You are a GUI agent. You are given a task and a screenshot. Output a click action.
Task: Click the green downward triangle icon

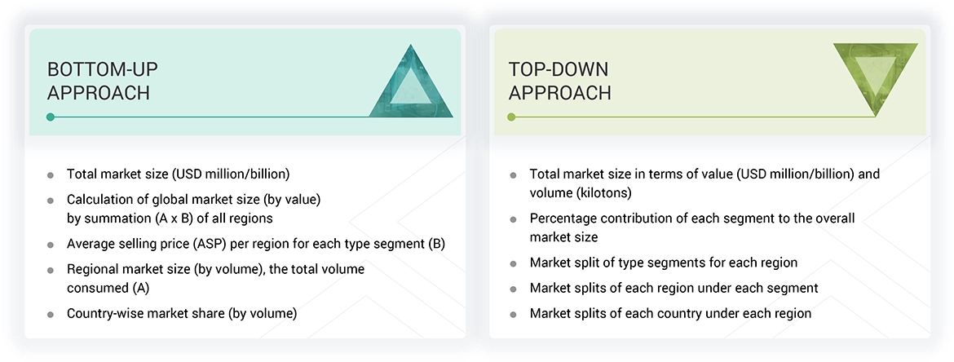pos(875,77)
